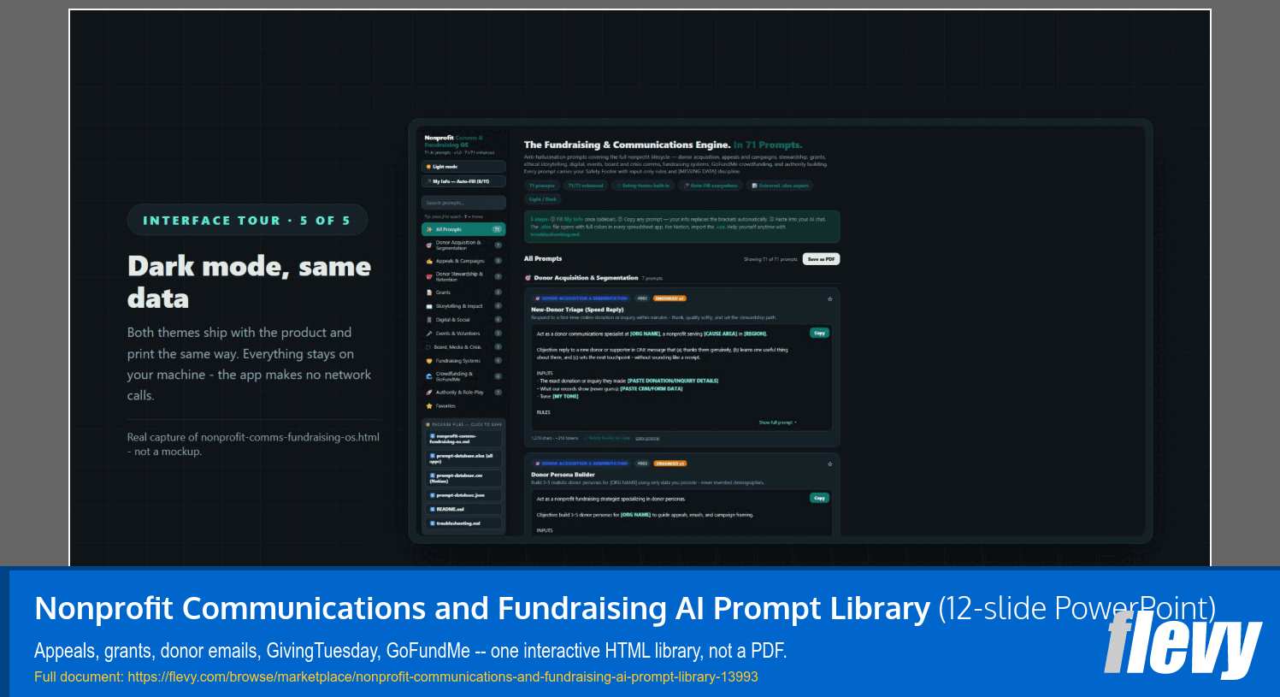Save the troubleshooting.md package file
The width and height of the screenshot is (1280, 697).
coord(464,523)
